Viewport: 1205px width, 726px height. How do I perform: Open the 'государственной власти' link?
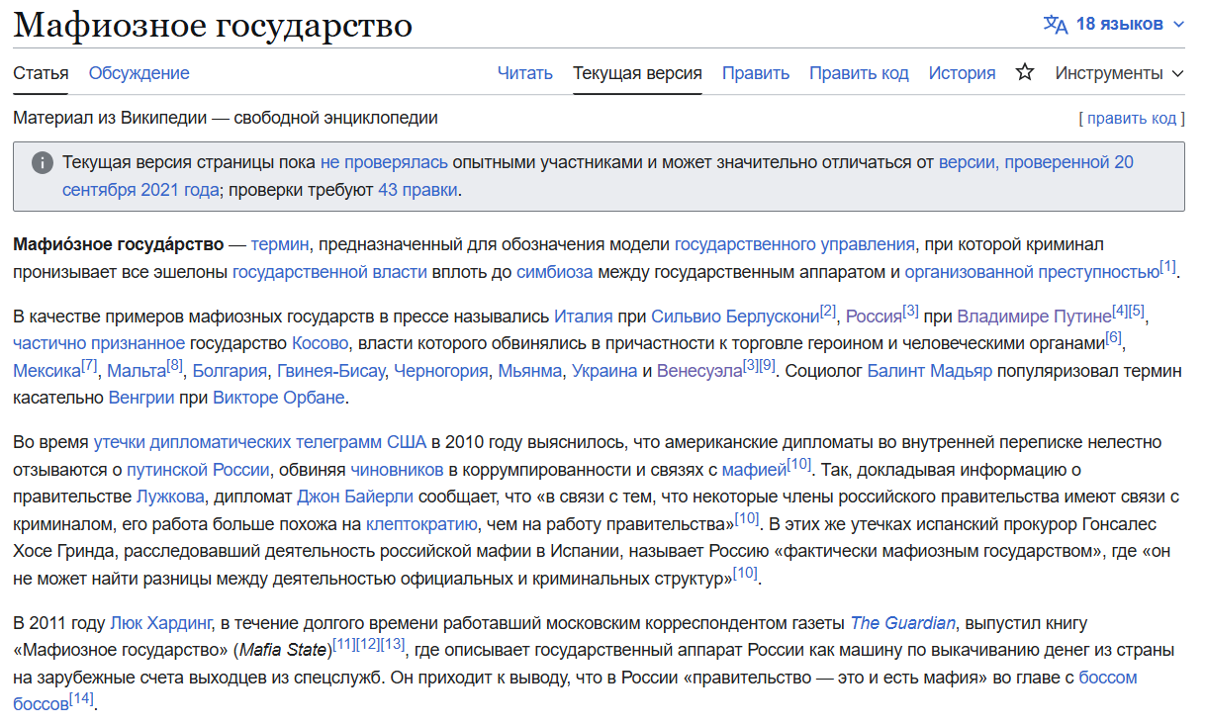(329, 271)
